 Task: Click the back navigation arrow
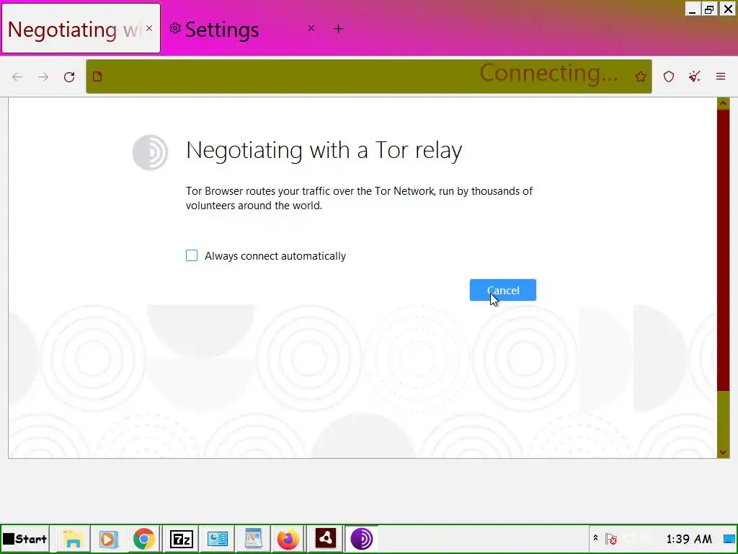point(17,76)
